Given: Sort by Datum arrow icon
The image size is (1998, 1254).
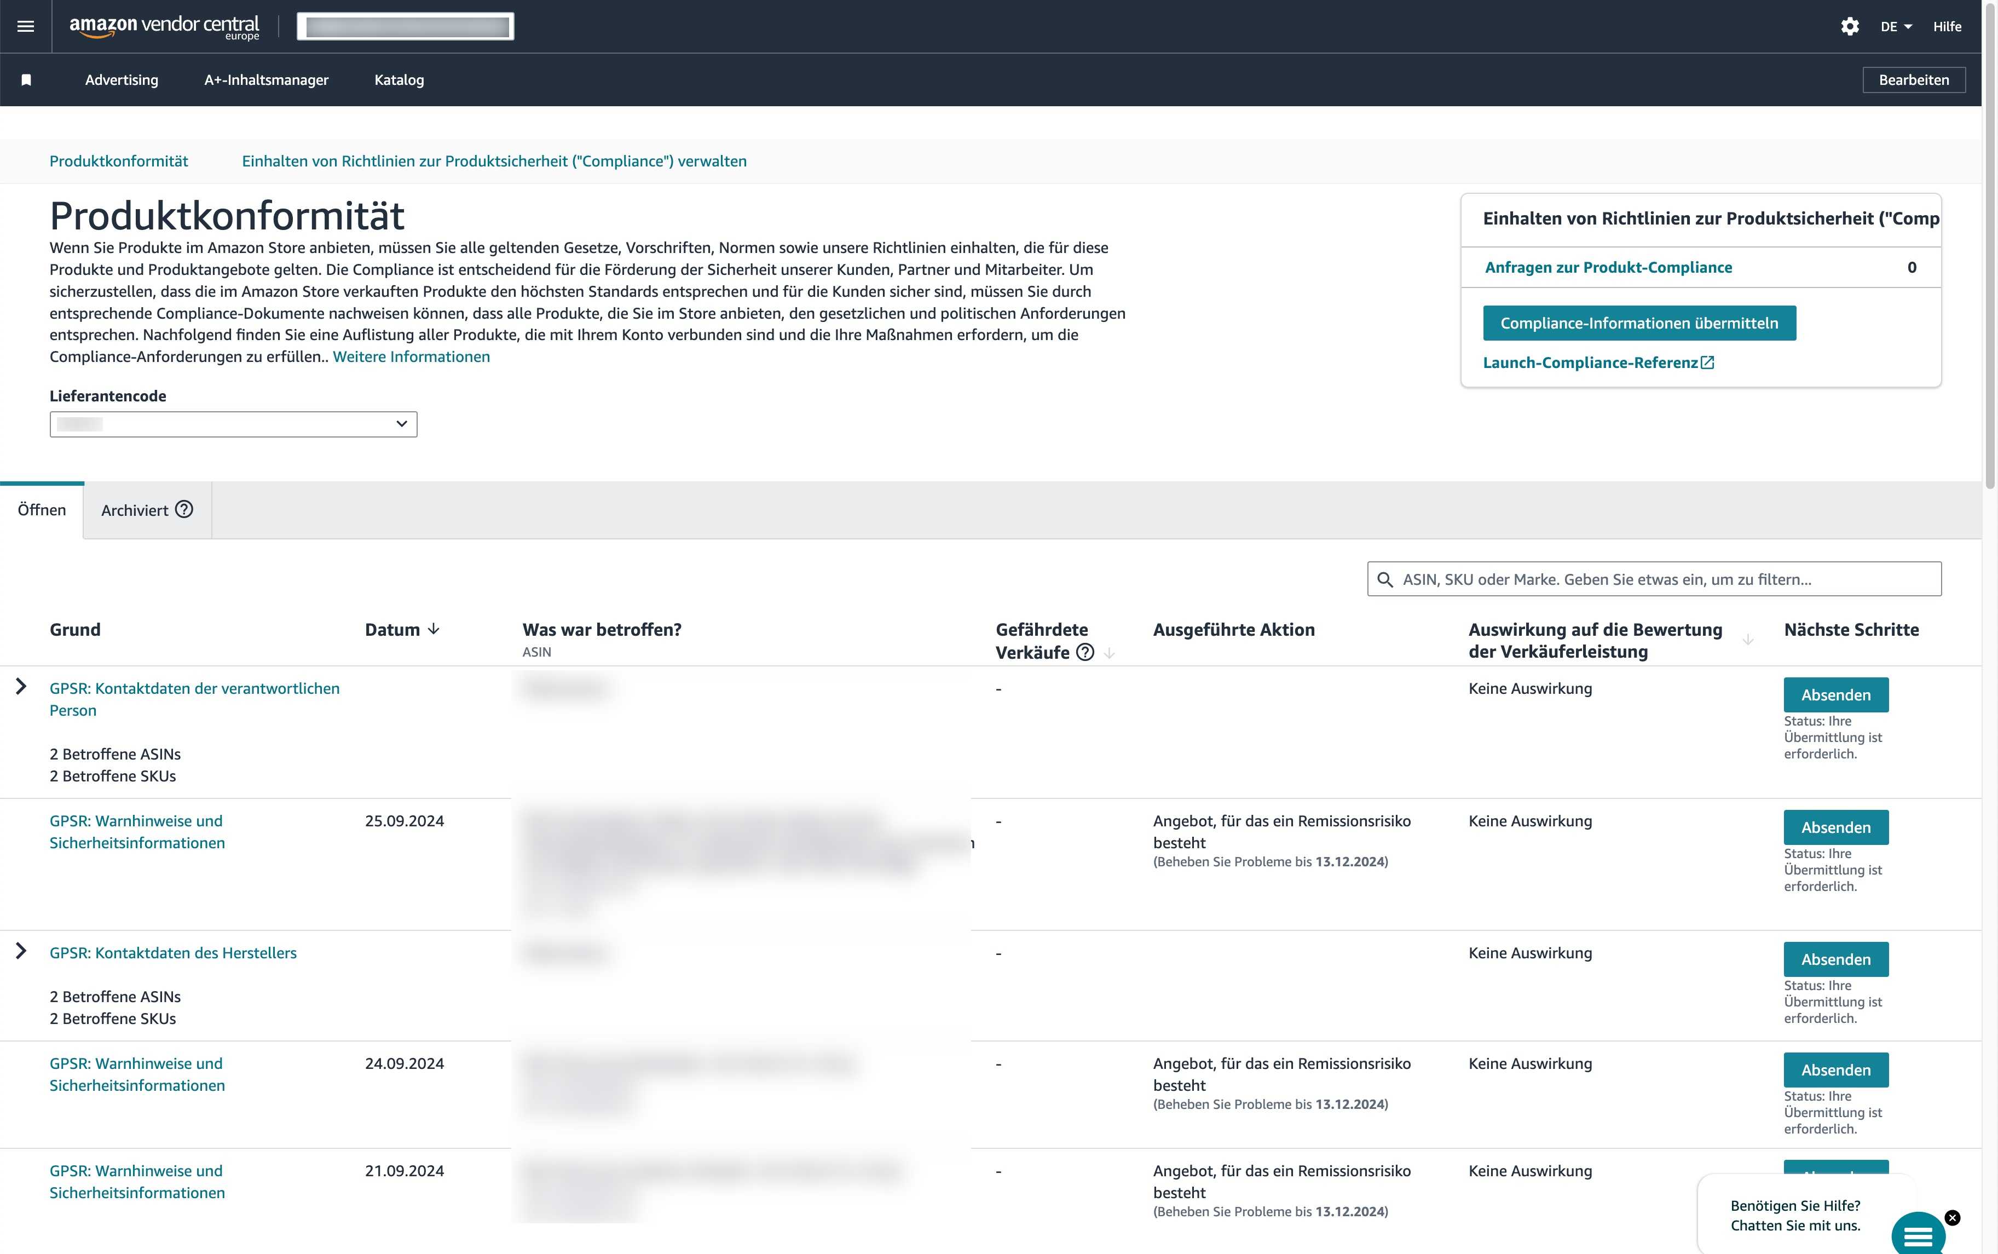Looking at the screenshot, I should click(x=434, y=630).
